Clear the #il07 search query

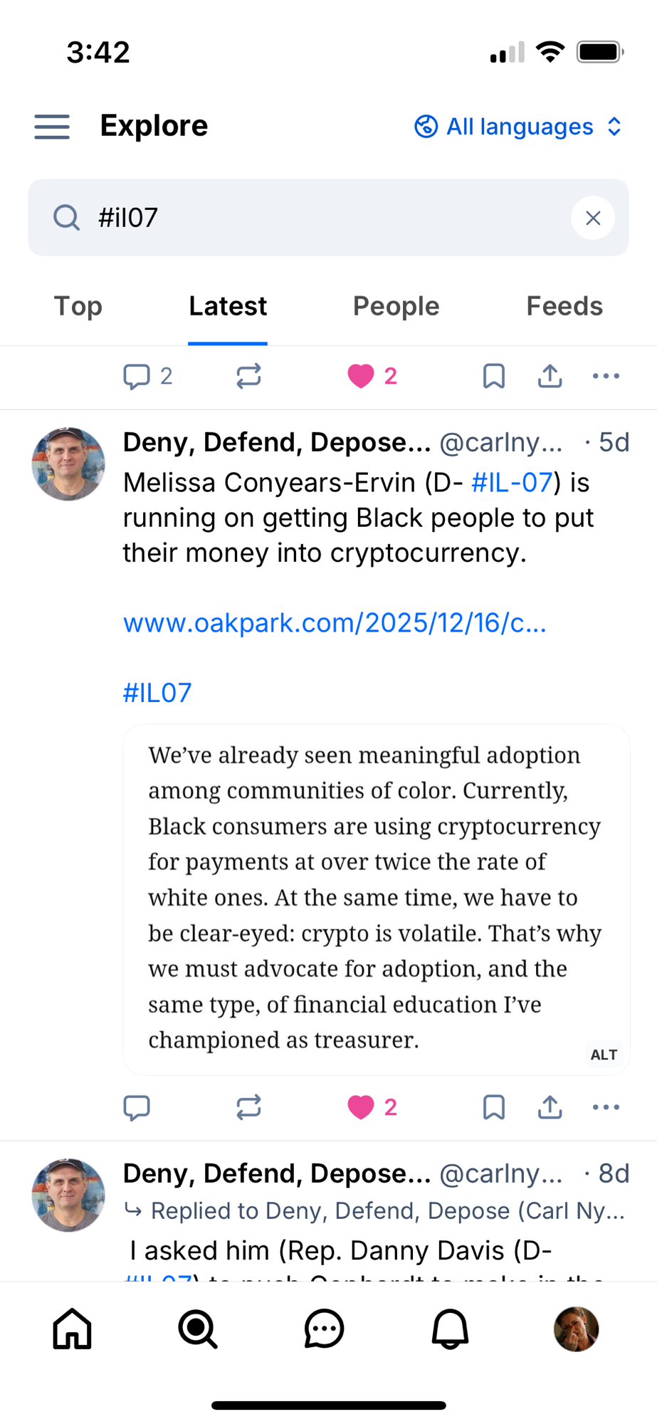(x=592, y=218)
